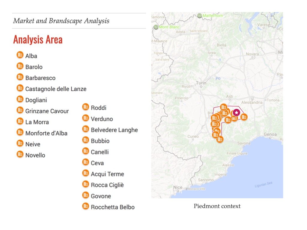The height and width of the screenshot is (230, 307).
Task: Click the pink star marker on the map
Action: pyautogui.click(x=237, y=113)
